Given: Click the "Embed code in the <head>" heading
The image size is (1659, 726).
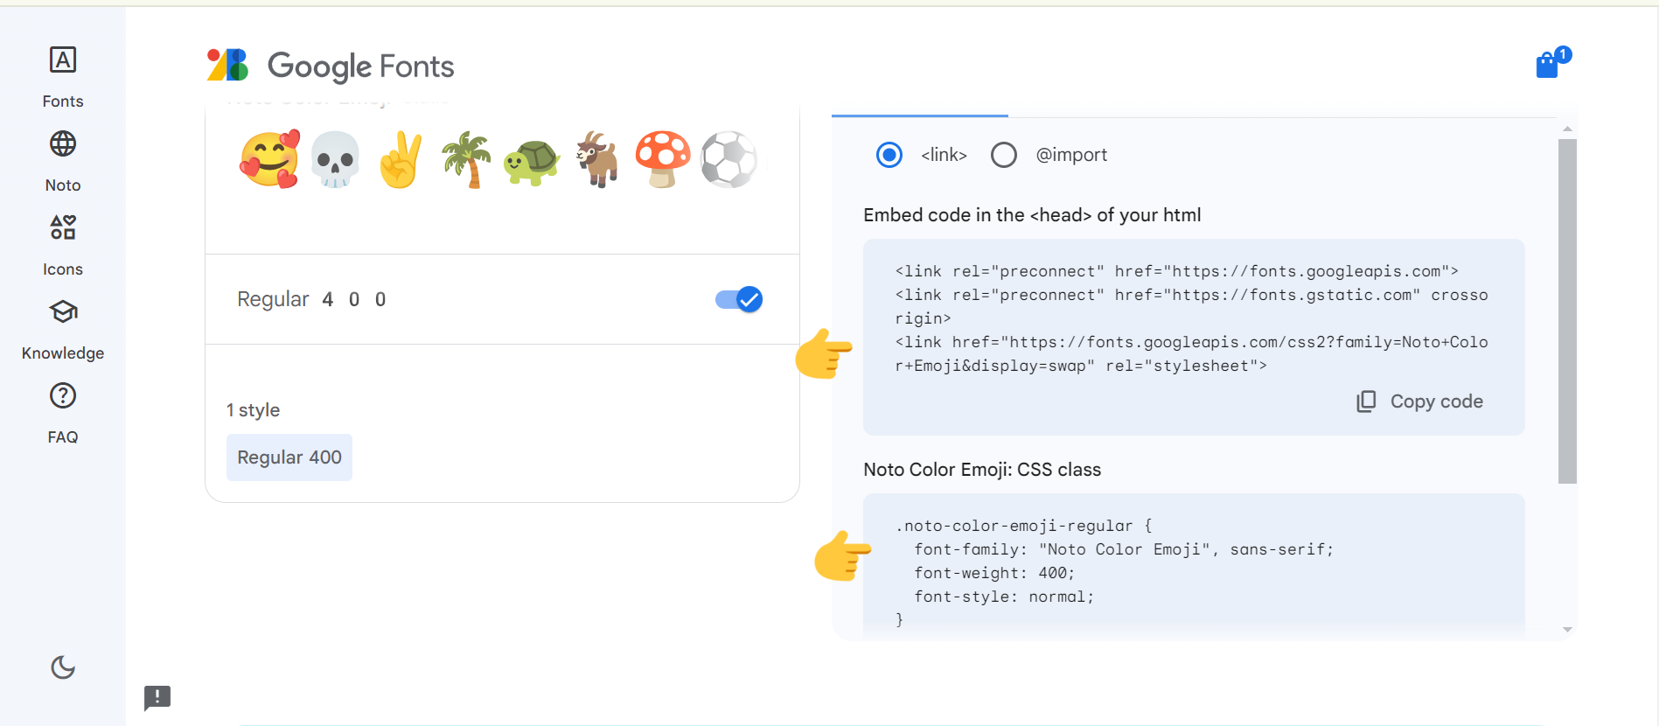Looking at the screenshot, I should pos(1032,215).
